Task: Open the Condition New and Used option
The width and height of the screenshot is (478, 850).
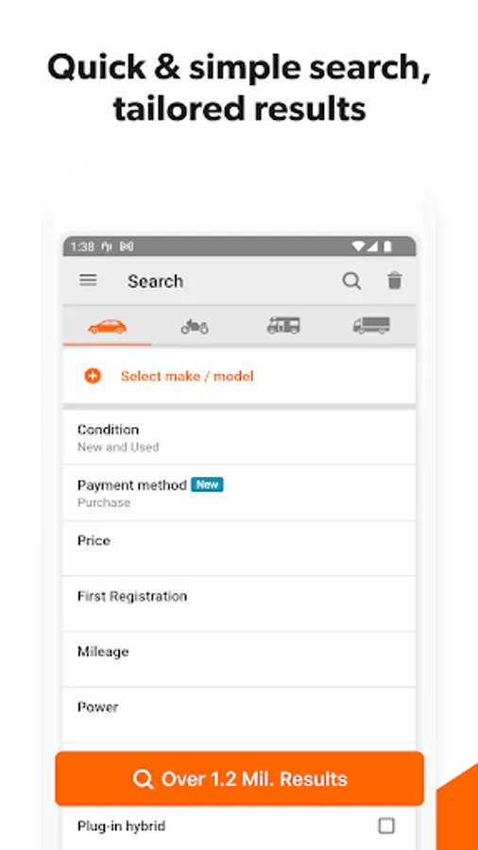Action: click(239, 437)
